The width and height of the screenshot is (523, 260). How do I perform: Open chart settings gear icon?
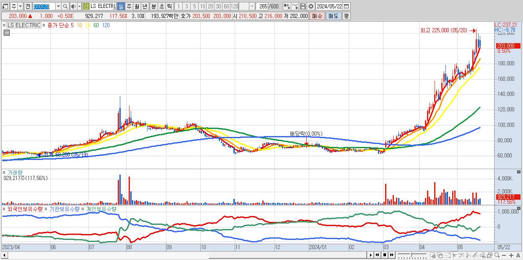coord(311,6)
